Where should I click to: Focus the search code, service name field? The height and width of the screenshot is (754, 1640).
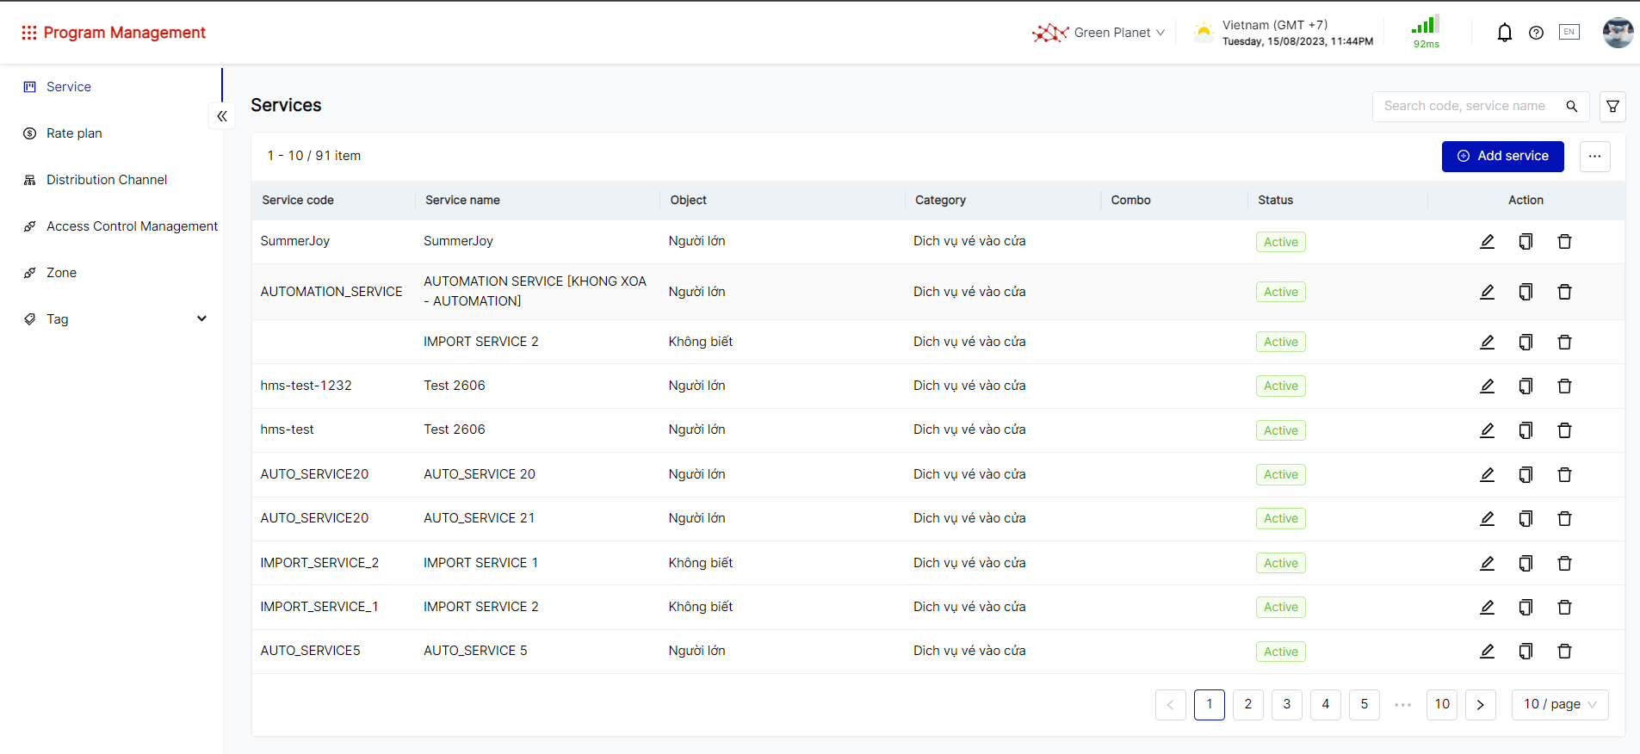pos(1464,107)
